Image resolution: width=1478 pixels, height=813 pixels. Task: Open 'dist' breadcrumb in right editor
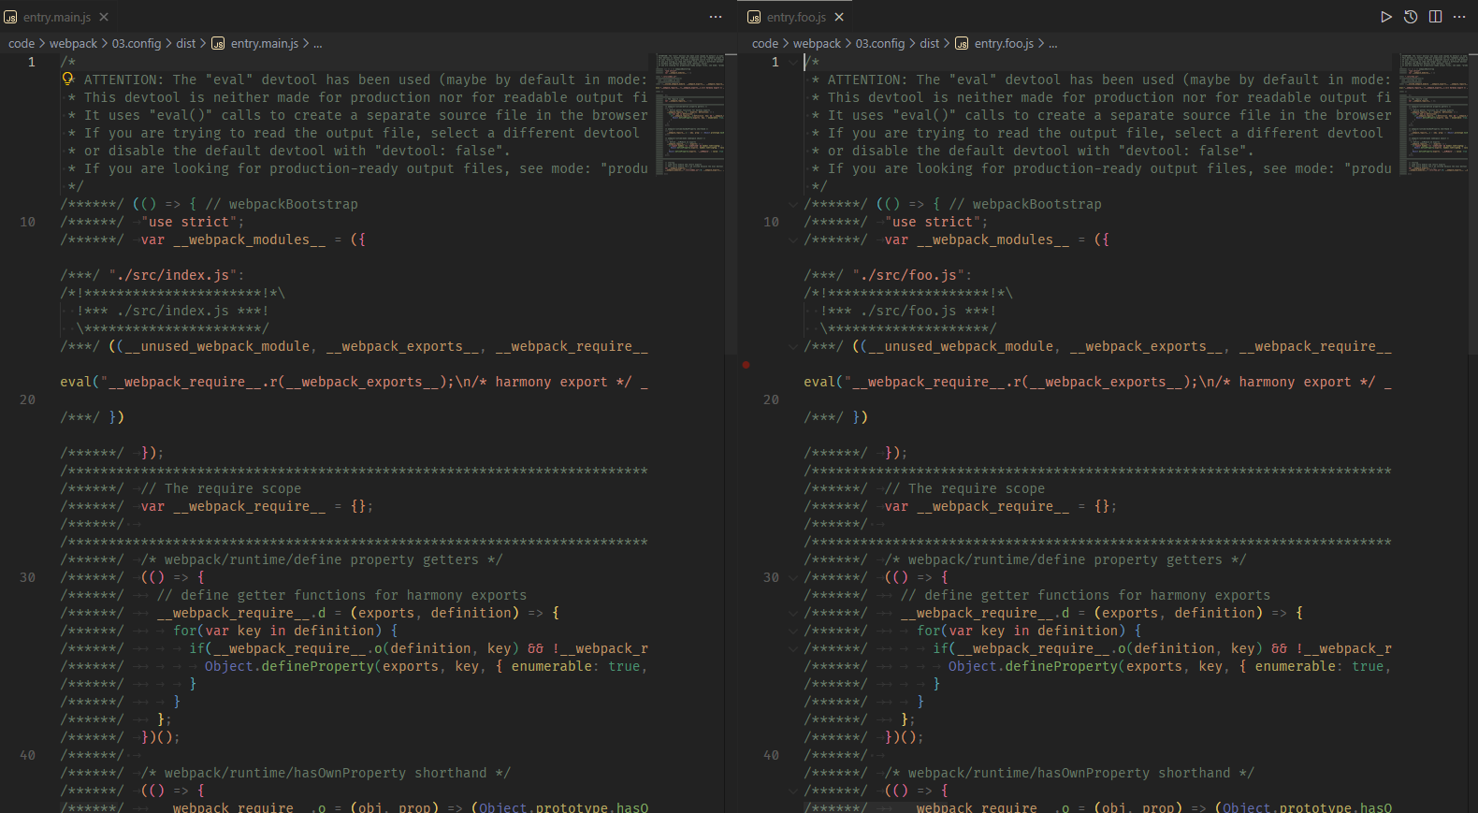[x=930, y=44]
